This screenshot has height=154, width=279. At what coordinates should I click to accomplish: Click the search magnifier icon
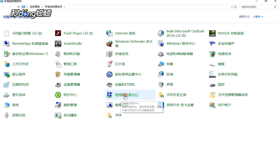coord(275,7)
